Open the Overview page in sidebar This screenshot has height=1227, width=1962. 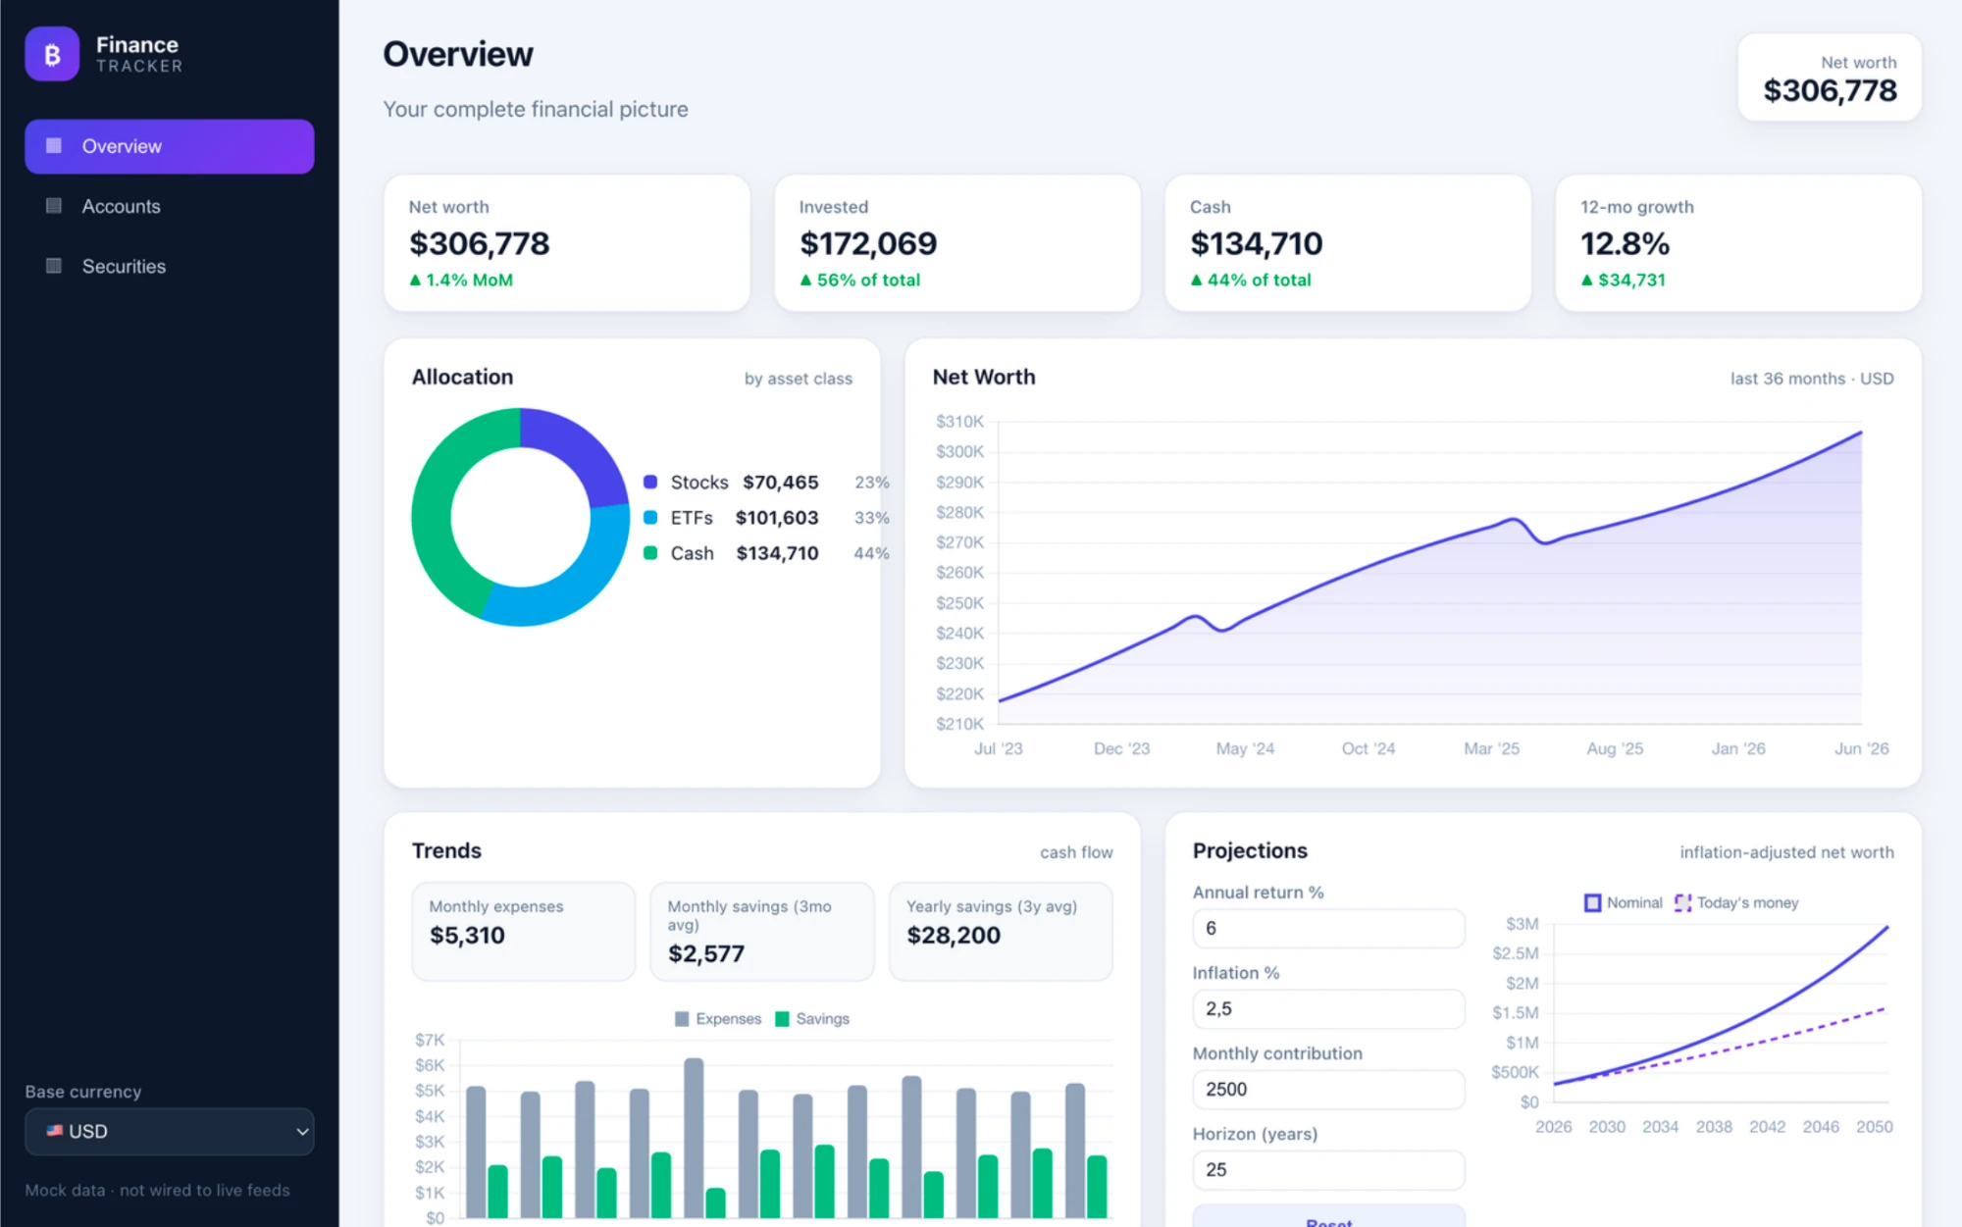click(x=170, y=146)
